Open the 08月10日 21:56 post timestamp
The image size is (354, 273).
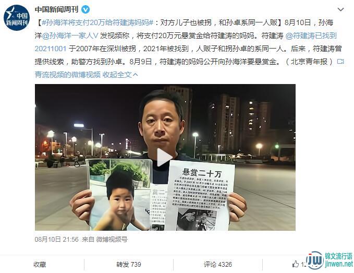pyautogui.click(x=57, y=239)
